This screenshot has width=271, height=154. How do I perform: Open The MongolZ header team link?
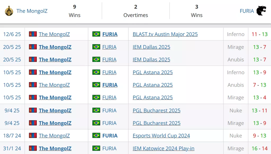click(32, 11)
